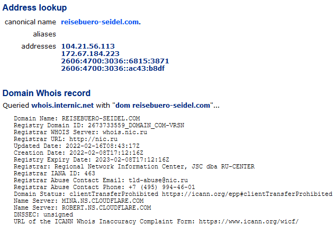This screenshot has height=226, width=336.
Task: Open the whois.internic.net server link
Action: 62,106
